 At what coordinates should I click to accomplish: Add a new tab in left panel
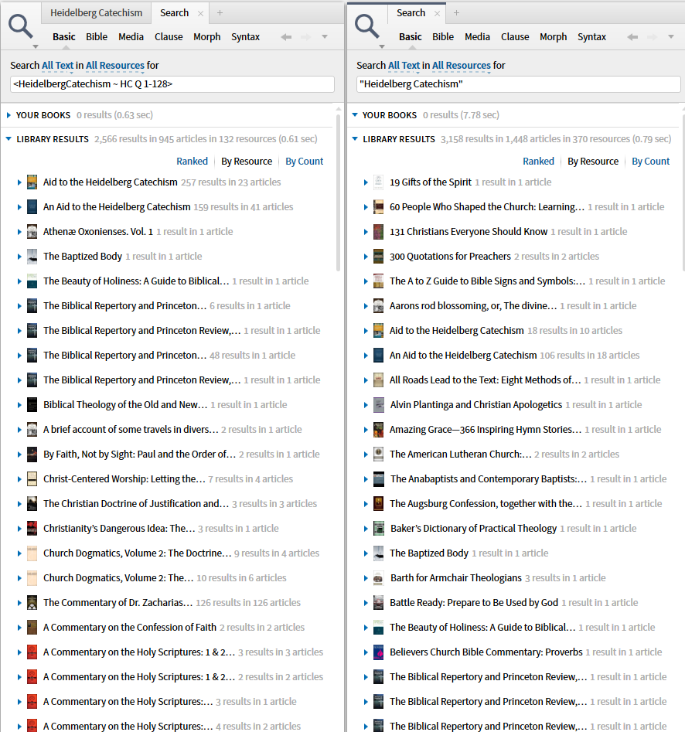(220, 13)
